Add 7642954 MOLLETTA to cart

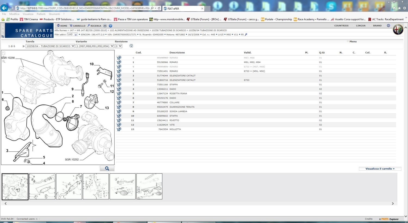click(119, 129)
